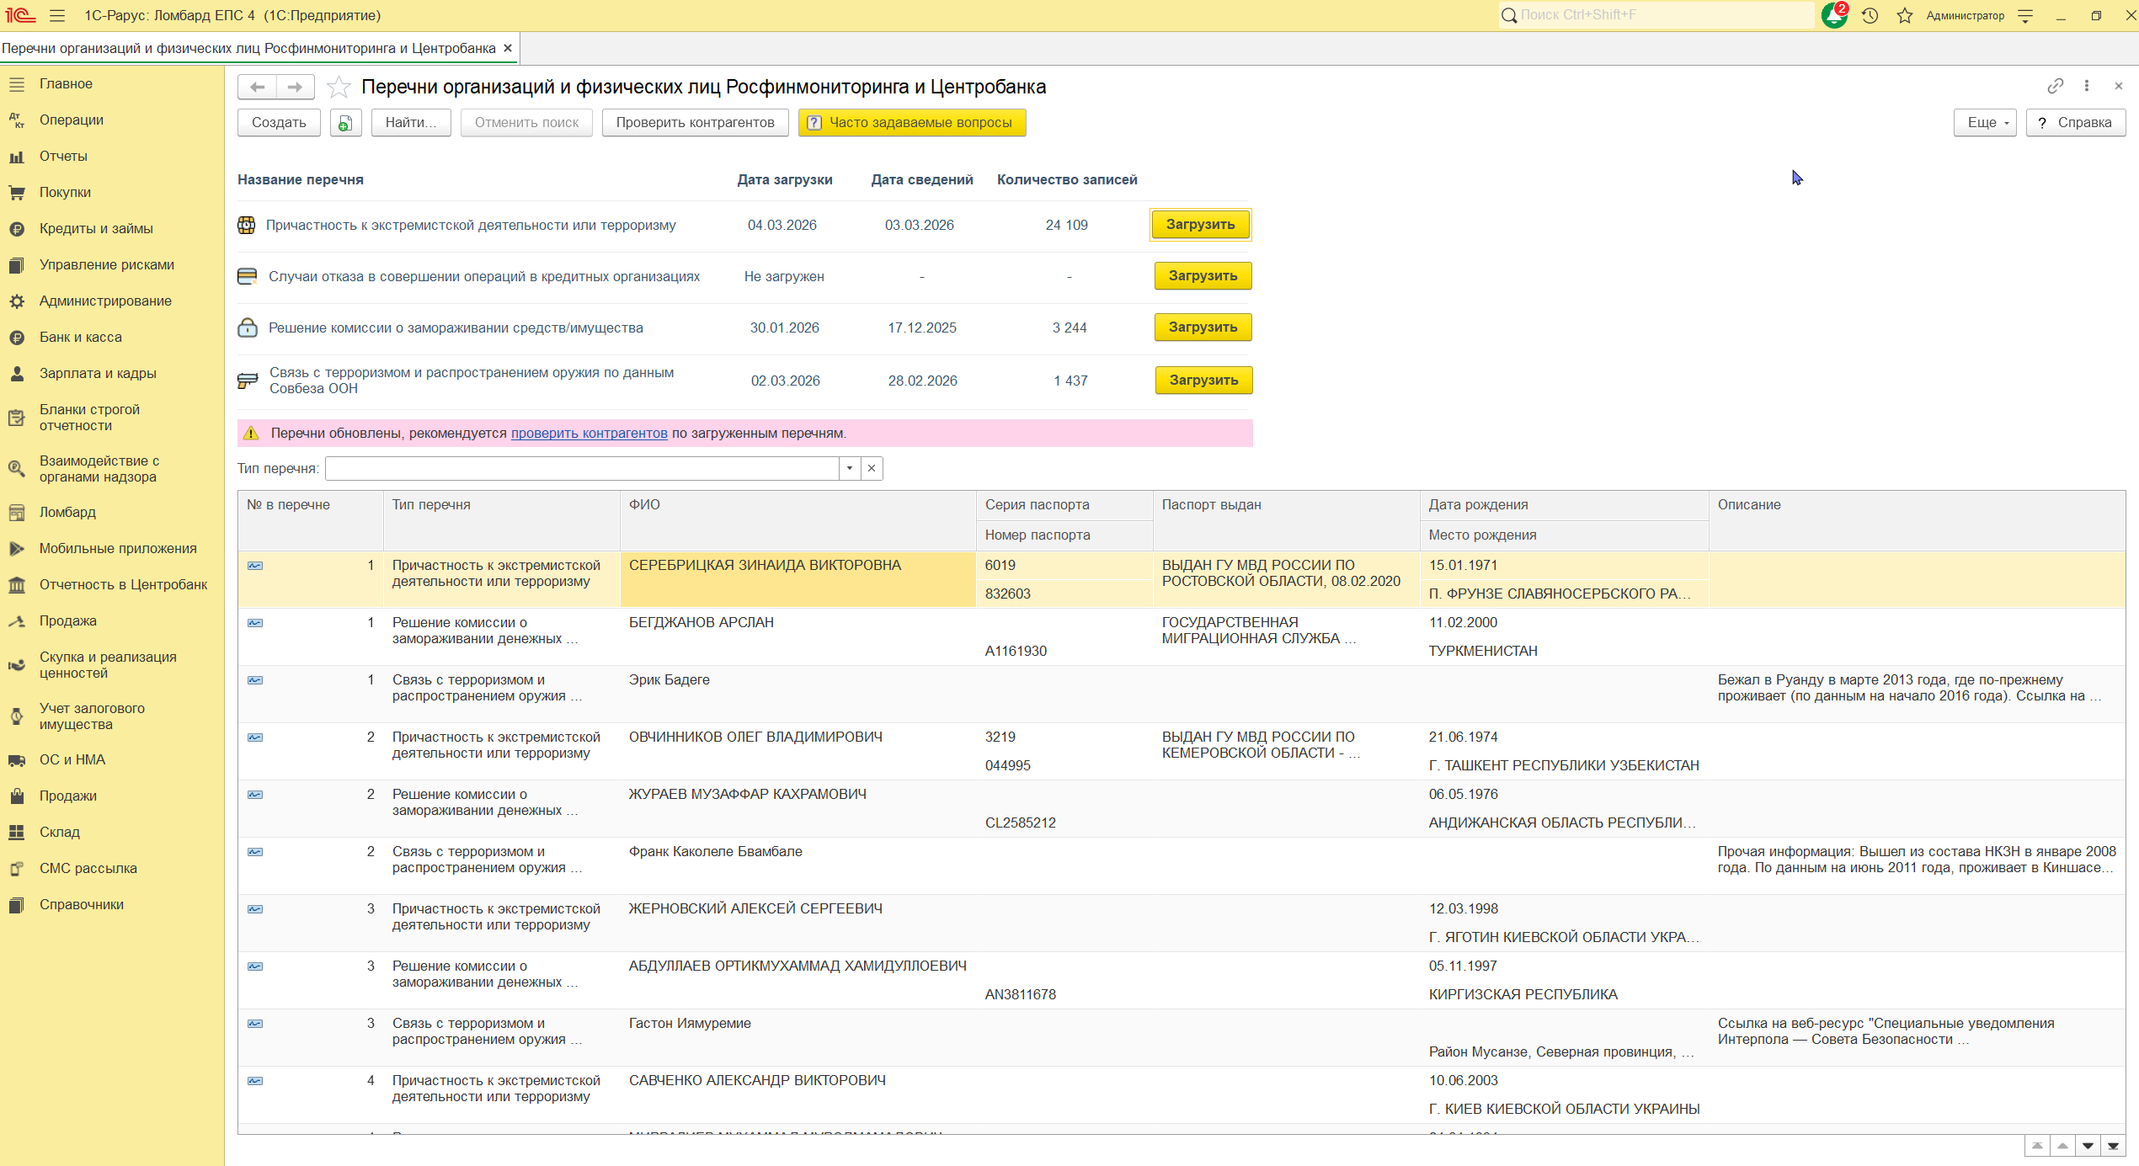The image size is (2139, 1166).
Task: Open the Еще dropdown menu
Action: [x=1984, y=123]
